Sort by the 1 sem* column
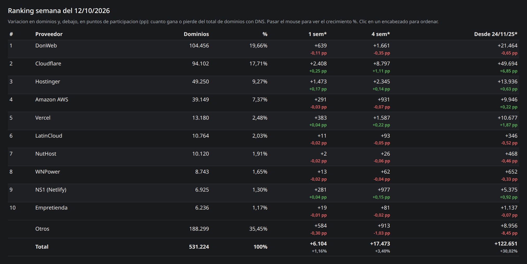The image size is (527, 264). (317, 34)
